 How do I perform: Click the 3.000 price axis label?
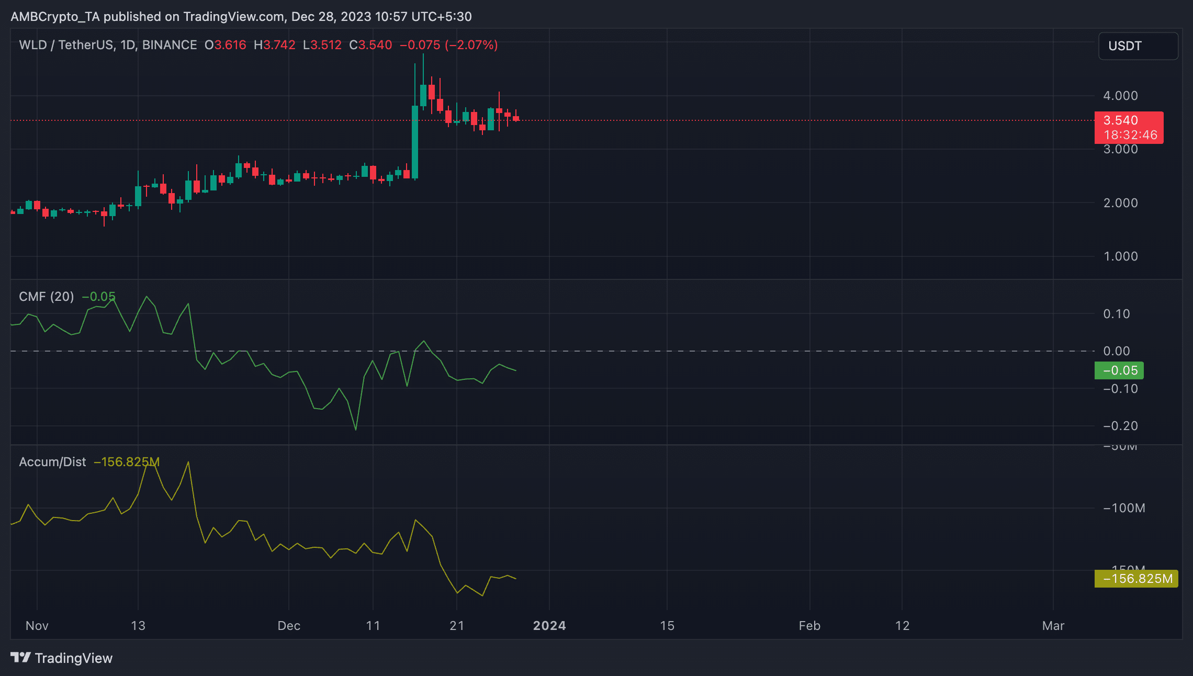tap(1120, 149)
